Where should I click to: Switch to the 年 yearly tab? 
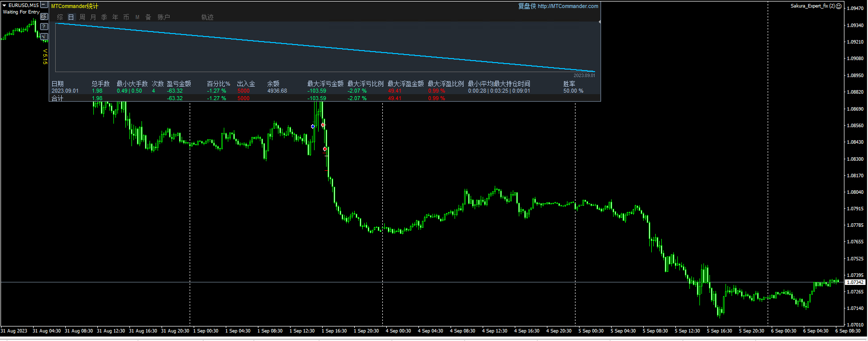click(115, 17)
